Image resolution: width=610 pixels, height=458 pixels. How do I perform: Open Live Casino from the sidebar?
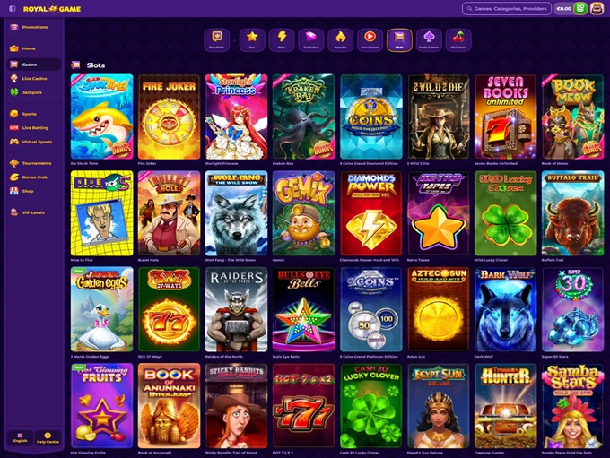click(34, 79)
